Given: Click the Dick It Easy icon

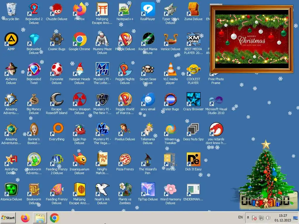Looking at the screenshot, I should (193, 159).
